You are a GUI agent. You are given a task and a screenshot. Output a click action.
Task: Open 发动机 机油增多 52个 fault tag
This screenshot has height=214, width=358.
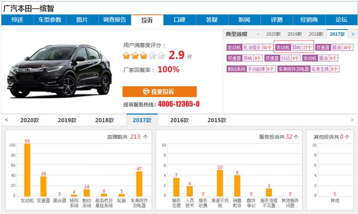click(250, 47)
